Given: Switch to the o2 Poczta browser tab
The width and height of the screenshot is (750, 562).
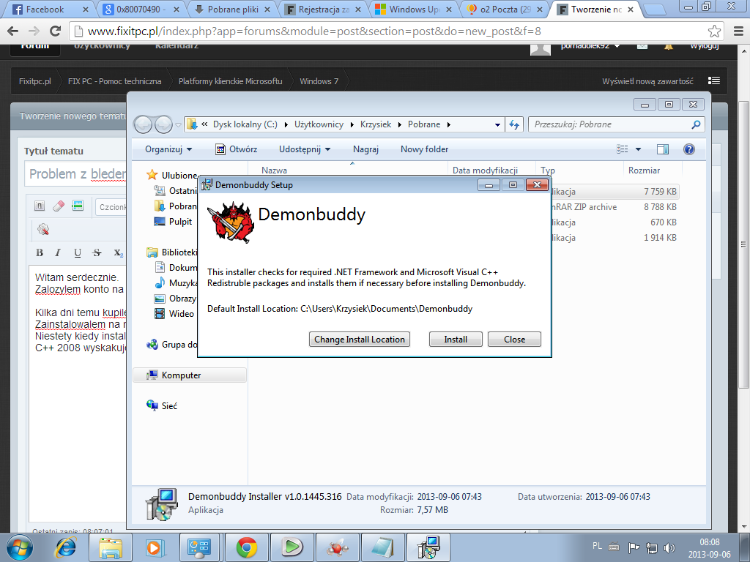Looking at the screenshot, I should click(505, 9).
